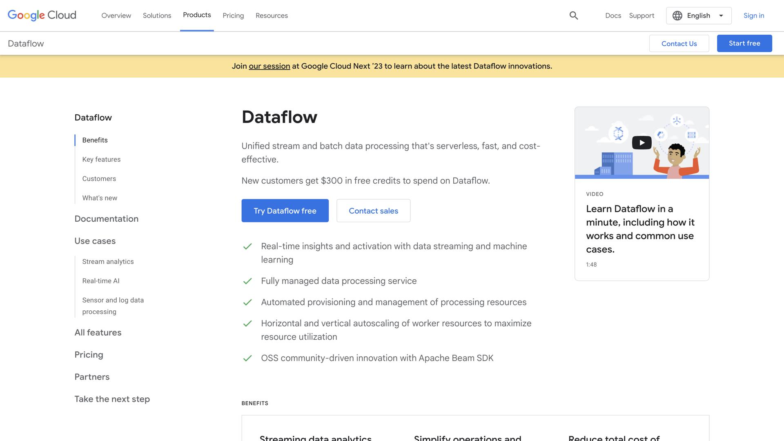784x441 pixels.
Task: Click the checkmark beside OSS community-driven innovation
Action: tap(248, 358)
